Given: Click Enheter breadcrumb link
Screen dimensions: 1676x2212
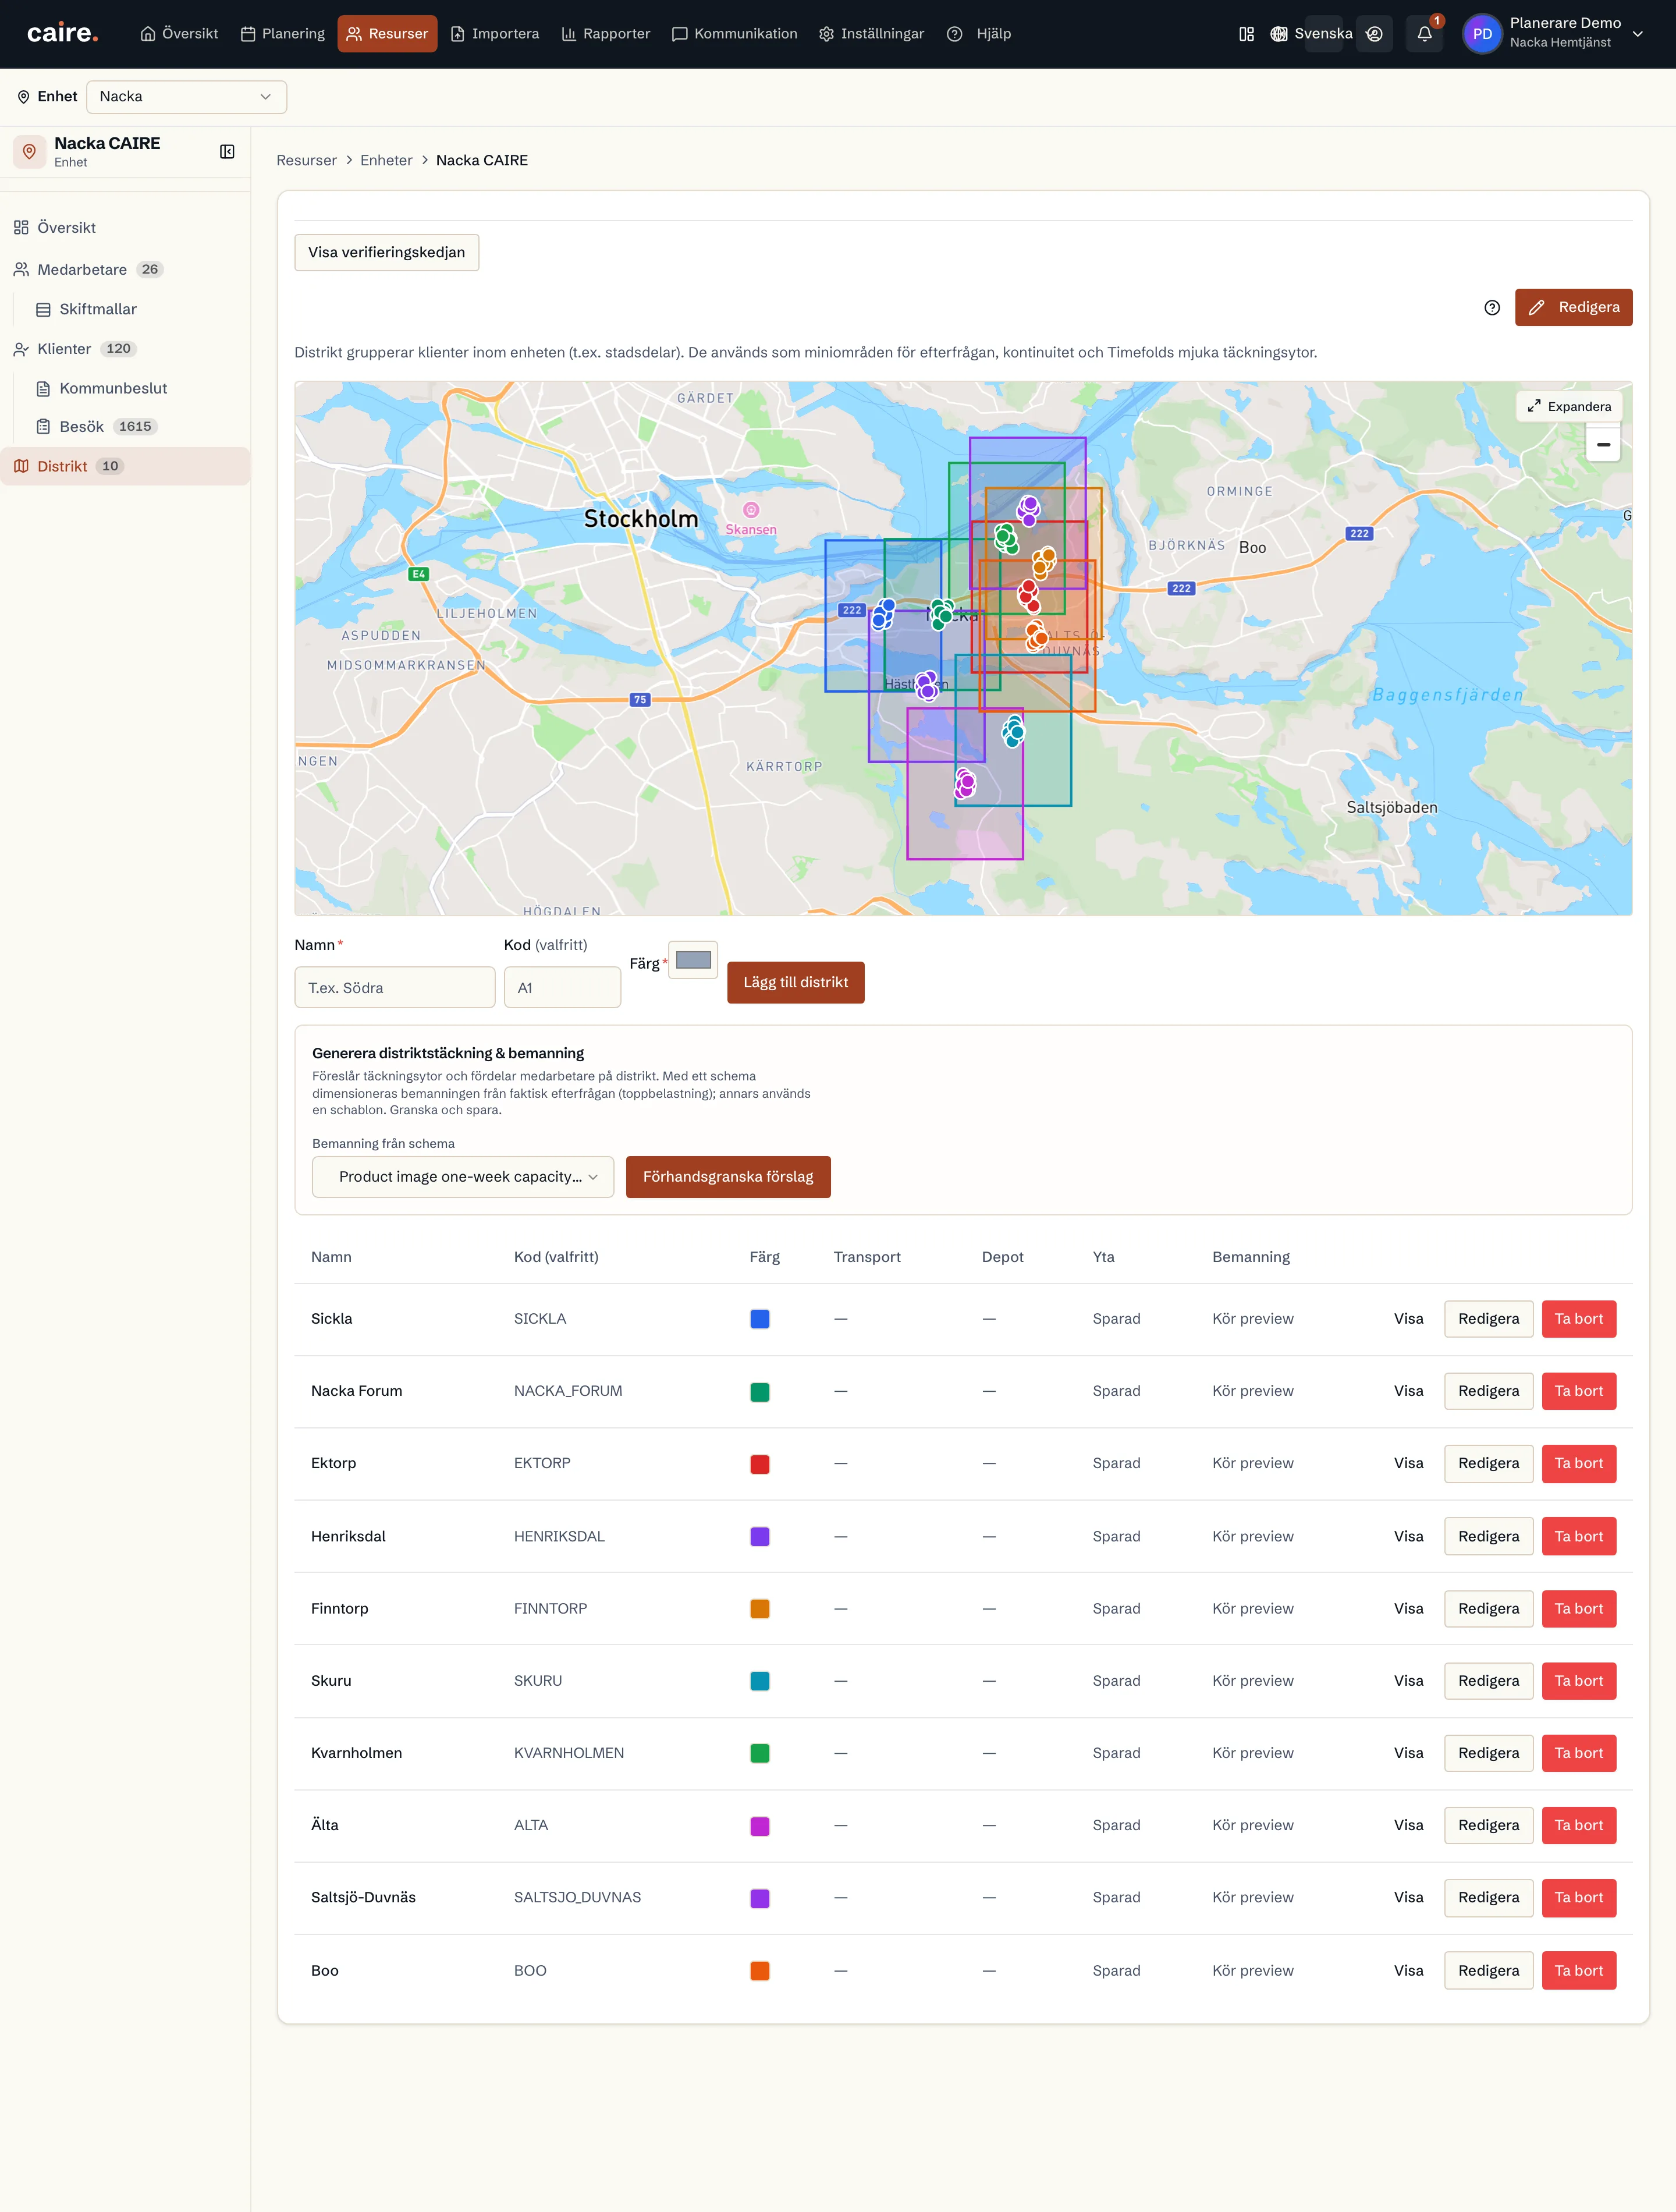Looking at the screenshot, I should (386, 161).
